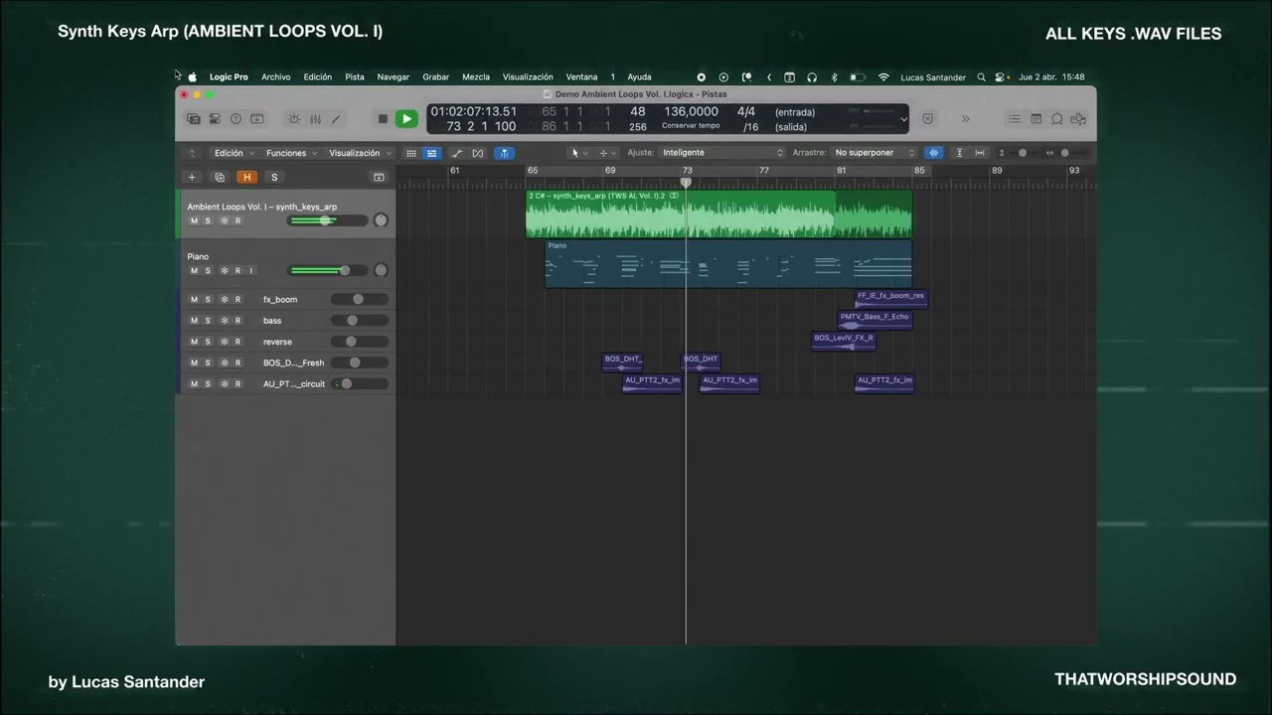Record-enable the bass track

[x=238, y=321]
